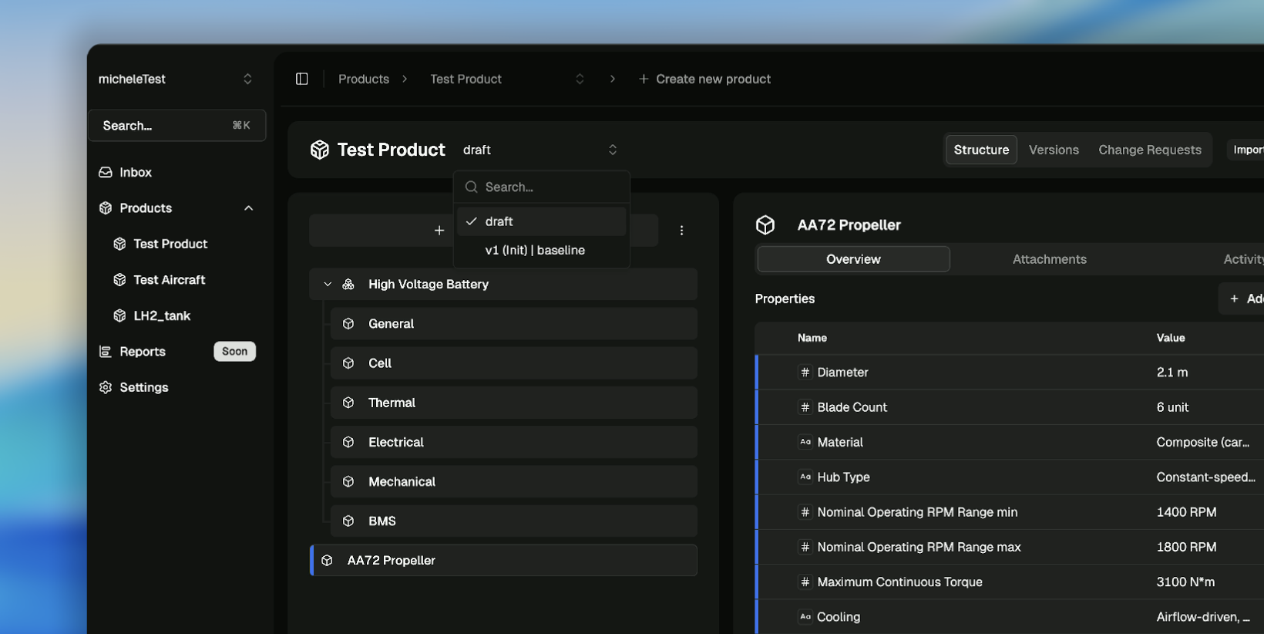Click the text type icon for Cooling
The image size is (1264, 634).
(805, 617)
